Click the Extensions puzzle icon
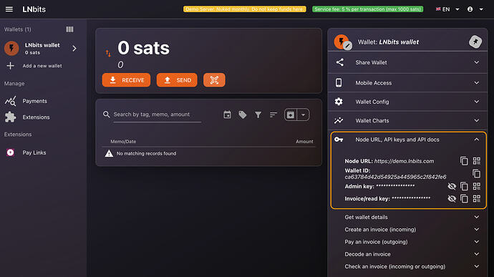The height and width of the screenshot is (277, 494). [11, 117]
